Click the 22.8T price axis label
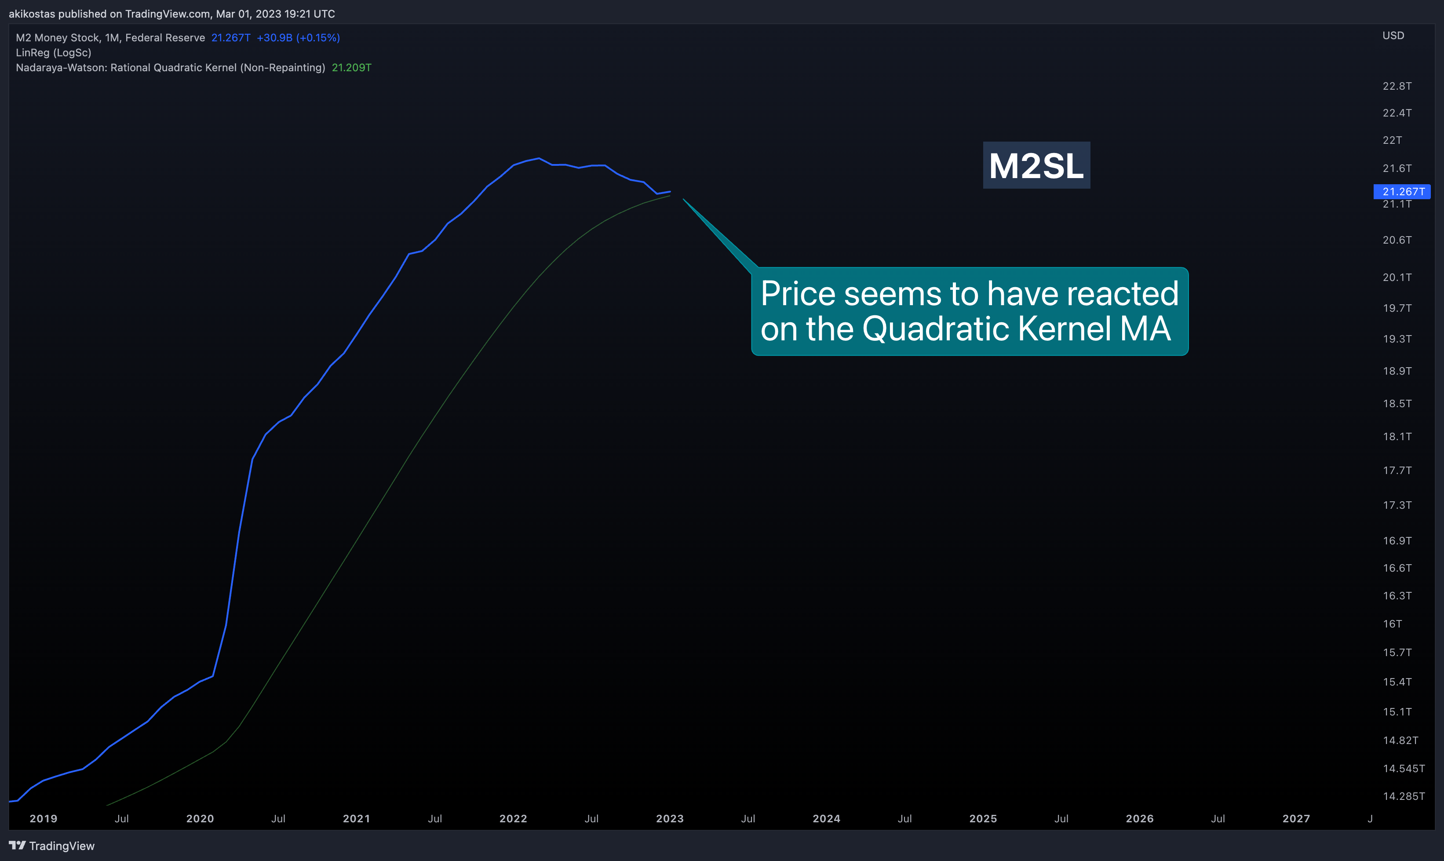Viewport: 1444px width, 861px height. [x=1397, y=86]
